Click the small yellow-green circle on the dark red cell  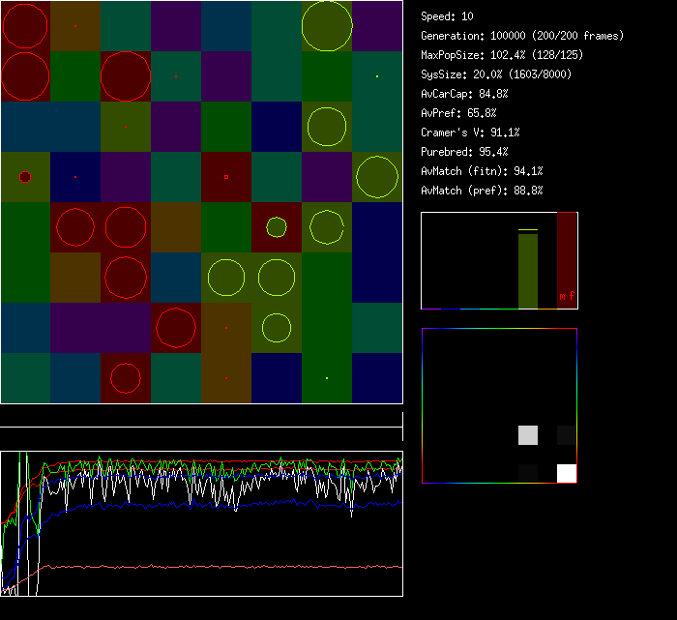(x=277, y=227)
